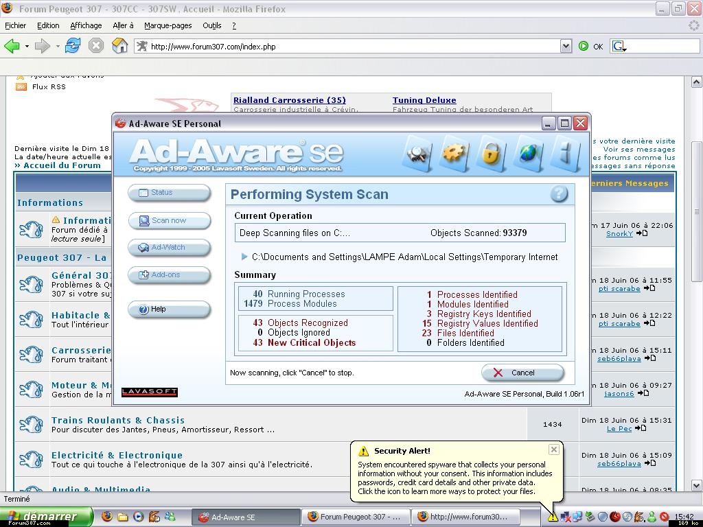Launch WebUpdate via the globe icon in Ad-Aware
This screenshot has width=703, height=527.
click(x=528, y=154)
